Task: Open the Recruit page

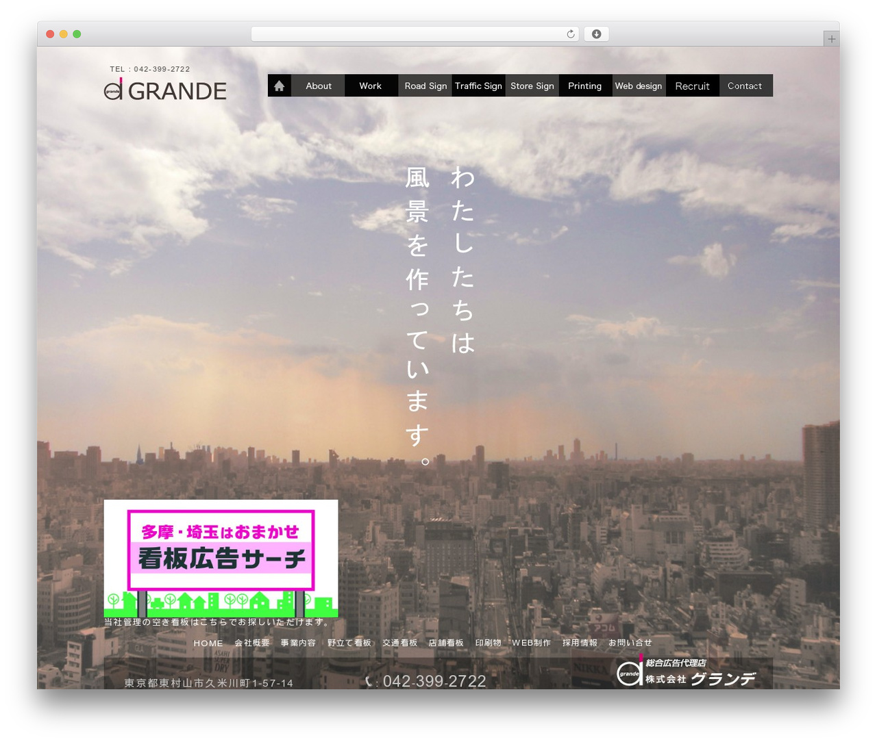Action: pos(692,86)
